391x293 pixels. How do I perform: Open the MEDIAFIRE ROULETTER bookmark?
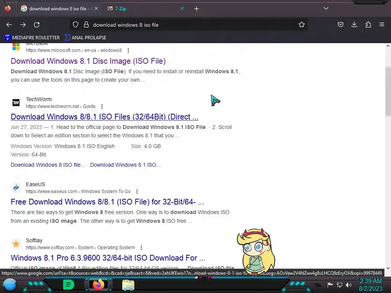tap(32, 38)
